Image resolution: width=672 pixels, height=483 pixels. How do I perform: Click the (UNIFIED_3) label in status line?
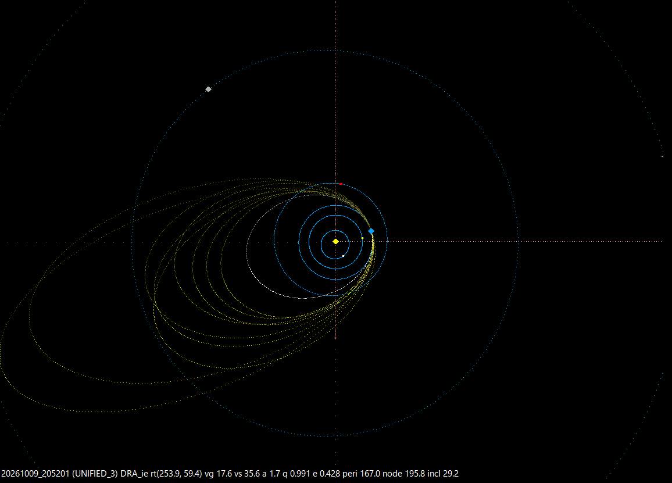pos(95,474)
